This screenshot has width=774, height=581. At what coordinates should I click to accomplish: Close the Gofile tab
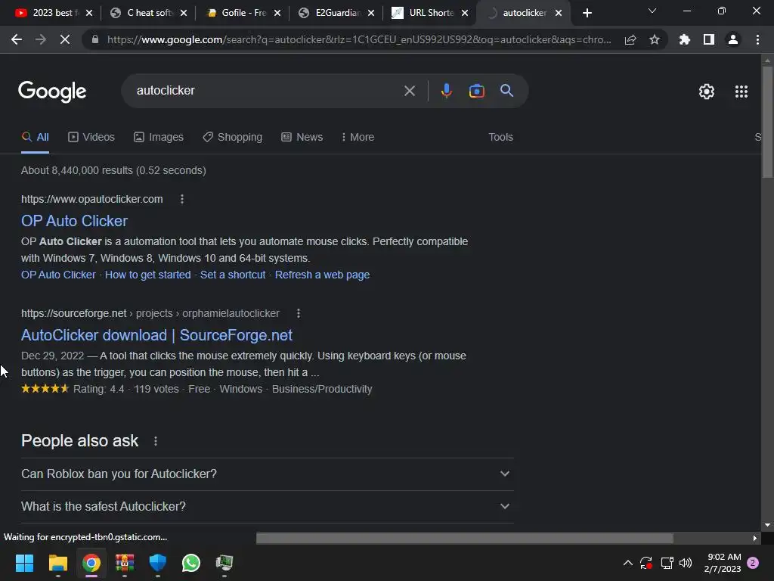tap(277, 13)
